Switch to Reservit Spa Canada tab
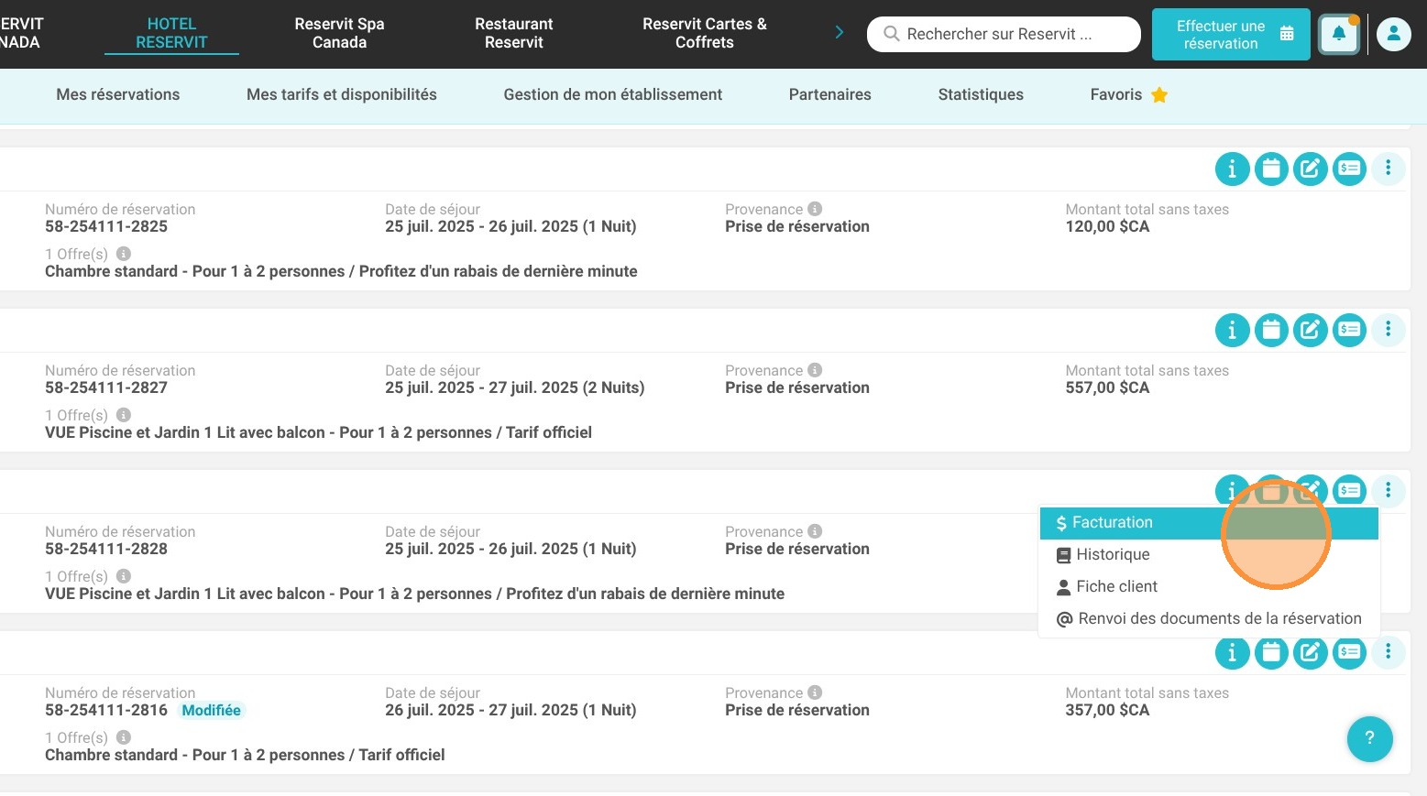The width and height of the screenshot is (1427, 796). pyautogui.click(x=339, y=33)
